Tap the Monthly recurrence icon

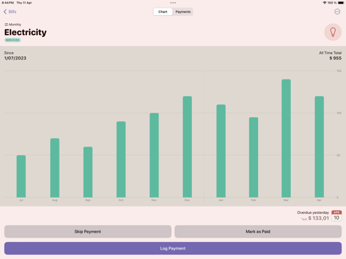tap(6, 24)
